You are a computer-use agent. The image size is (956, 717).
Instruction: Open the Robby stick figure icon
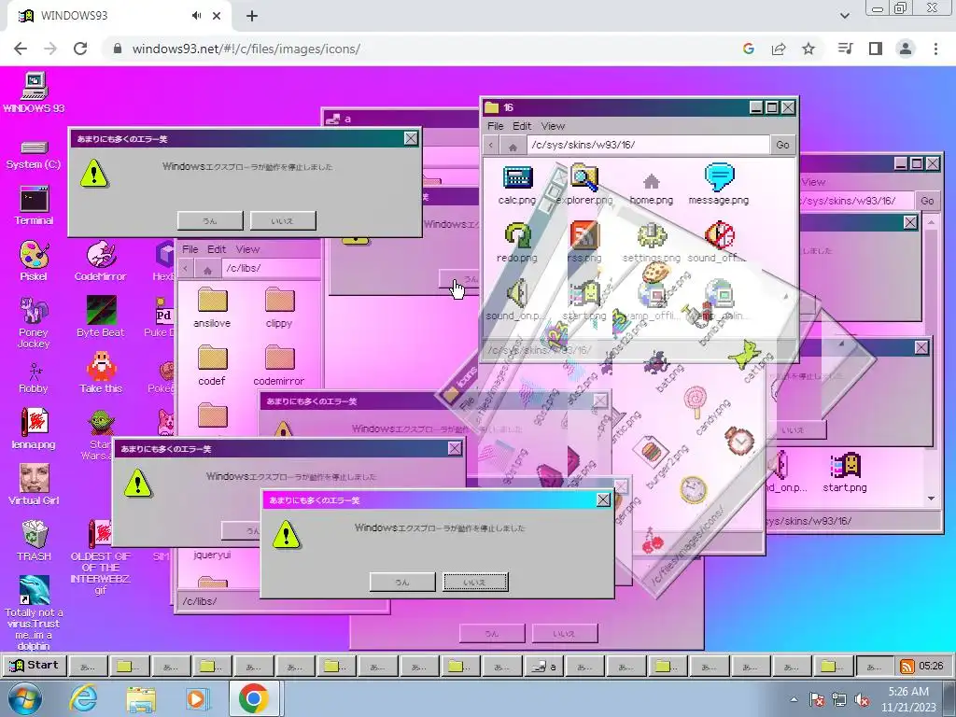(34, 378)
